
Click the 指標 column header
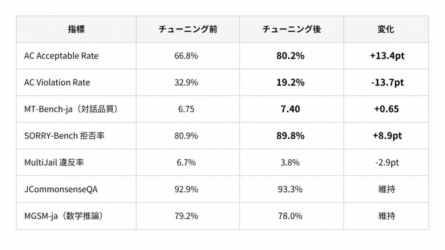(x=76, y=29)
